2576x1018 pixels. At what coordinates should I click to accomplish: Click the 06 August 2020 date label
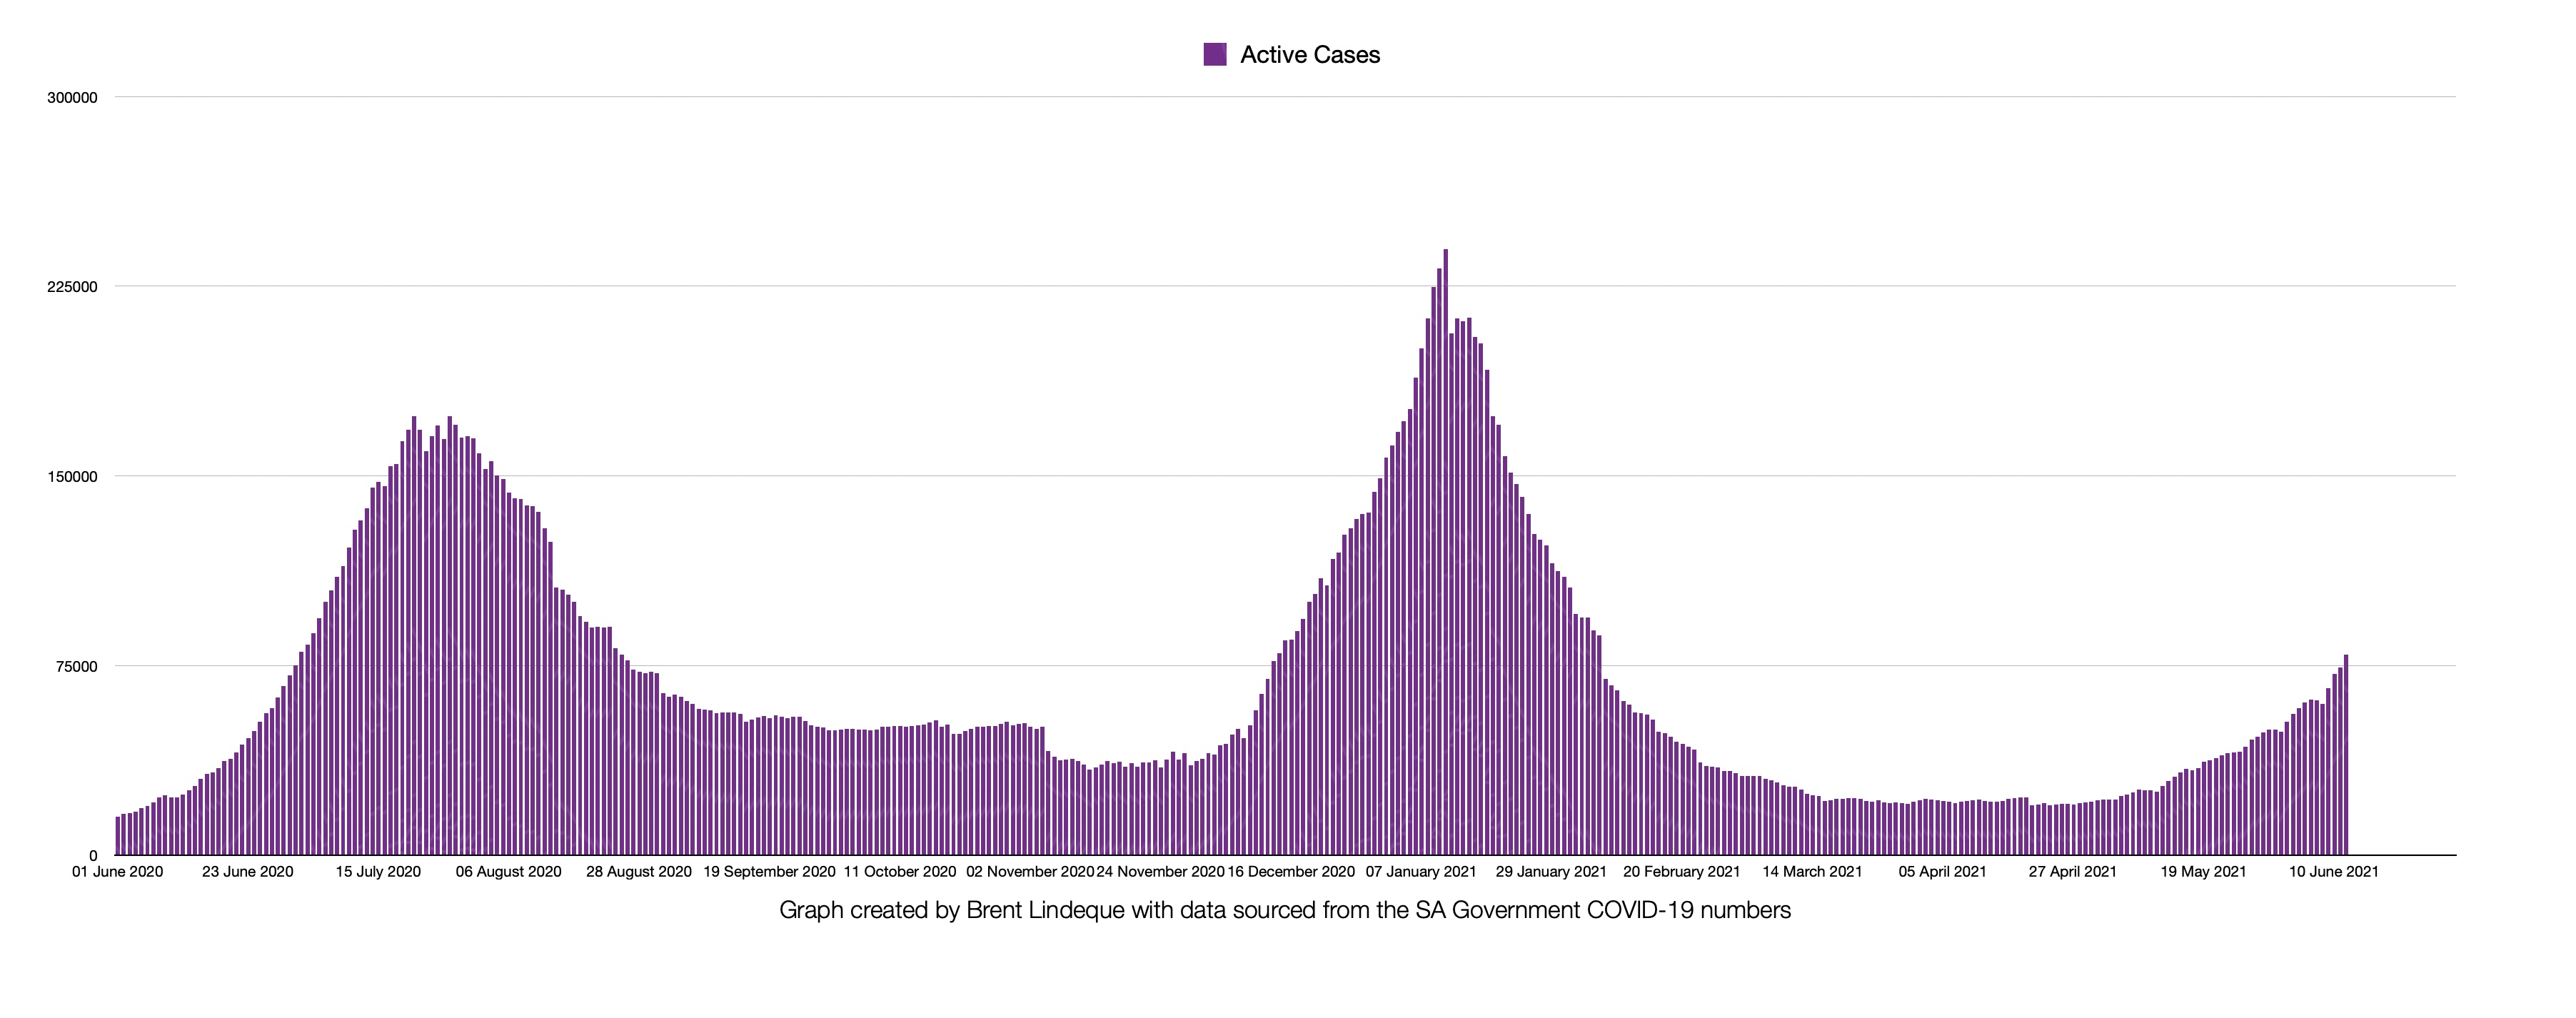tap(508, 872)
